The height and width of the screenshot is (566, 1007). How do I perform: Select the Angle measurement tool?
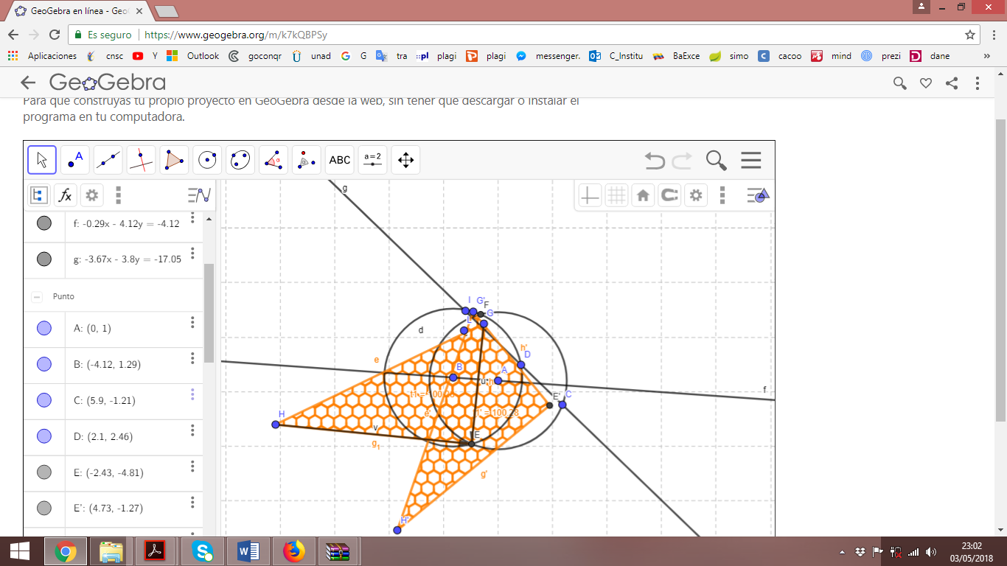click(x=273, y=159)
